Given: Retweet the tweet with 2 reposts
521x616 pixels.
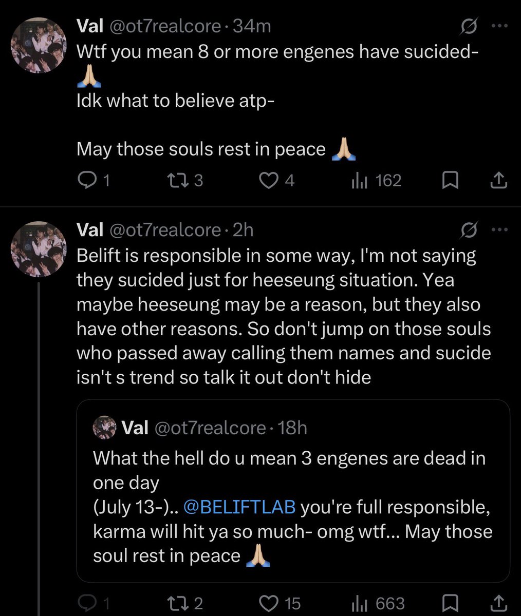Looking at the screenshot, I should [x=185, y=603].
